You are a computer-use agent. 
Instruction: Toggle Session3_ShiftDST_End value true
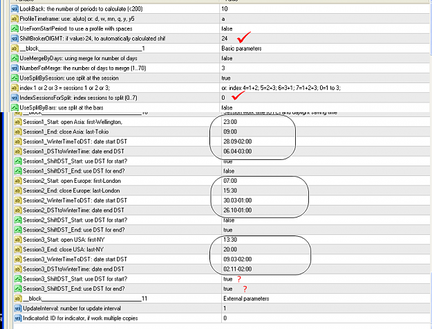pyautogui.click(x=228, y=289)
